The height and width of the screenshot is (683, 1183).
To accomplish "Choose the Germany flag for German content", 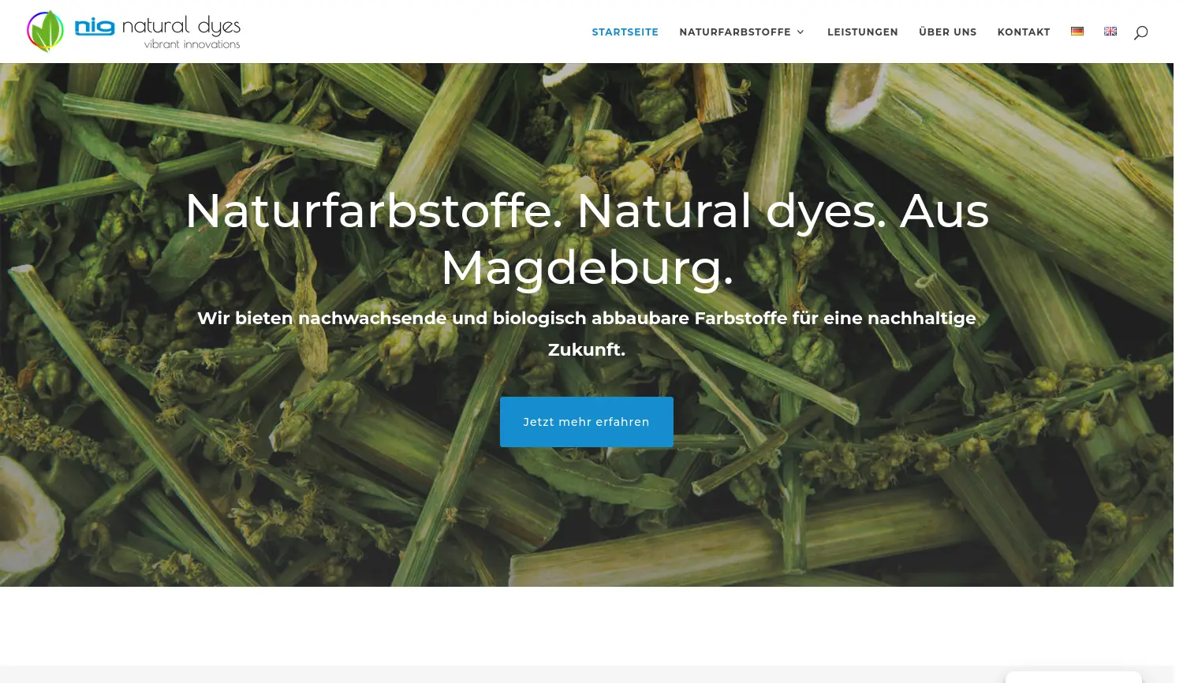I will (x=1077, y=31).
